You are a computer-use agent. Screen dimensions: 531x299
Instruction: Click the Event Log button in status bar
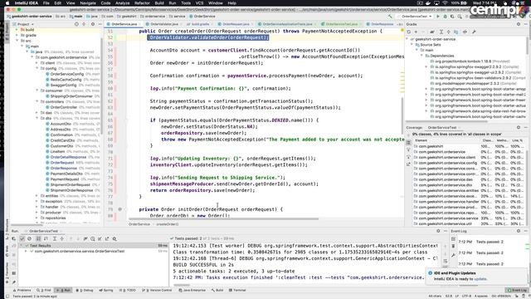click(517, 290)
